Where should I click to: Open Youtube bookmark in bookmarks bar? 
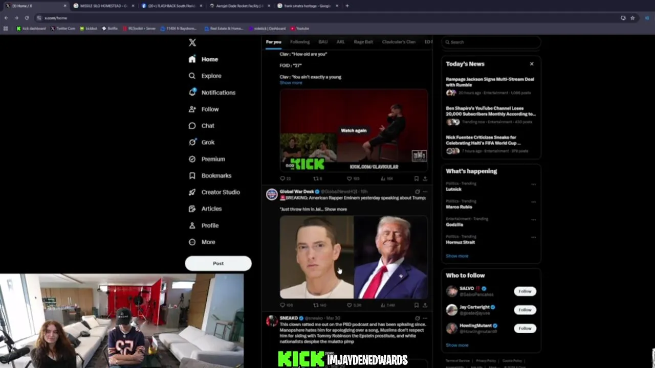coord(300,29)
